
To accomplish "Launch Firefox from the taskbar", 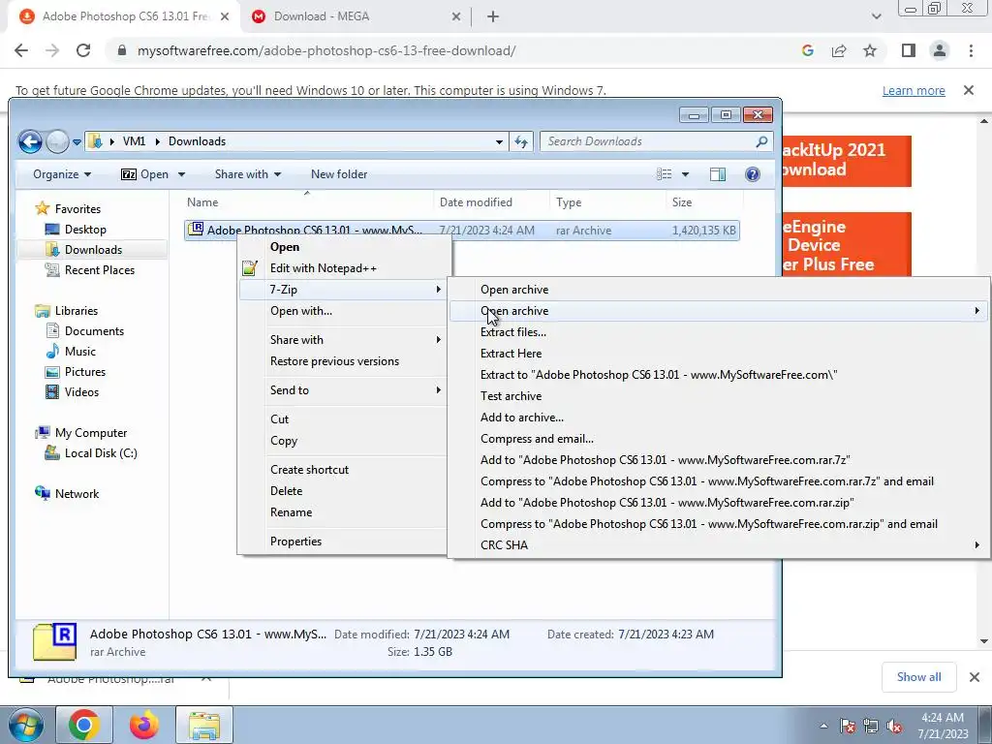I will (143, 725).
